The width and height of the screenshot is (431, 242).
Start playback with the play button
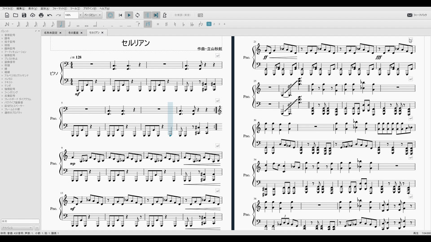[x=129, y=15]
